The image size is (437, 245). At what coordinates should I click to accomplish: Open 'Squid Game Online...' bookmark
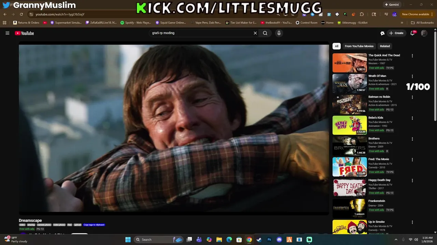pos(171,23)
